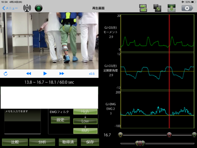Rewind the gait video
This screenshot has height=148, width=197.
[x=29, y=73]
